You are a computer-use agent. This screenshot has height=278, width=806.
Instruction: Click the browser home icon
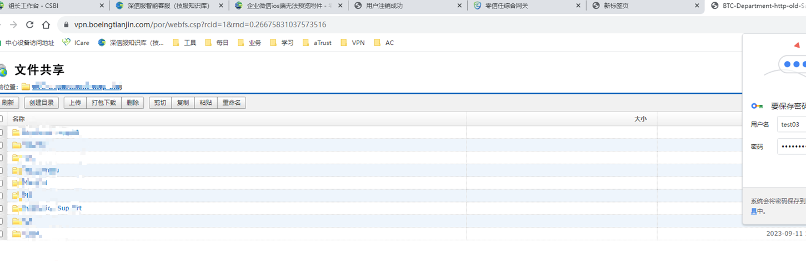46,25
